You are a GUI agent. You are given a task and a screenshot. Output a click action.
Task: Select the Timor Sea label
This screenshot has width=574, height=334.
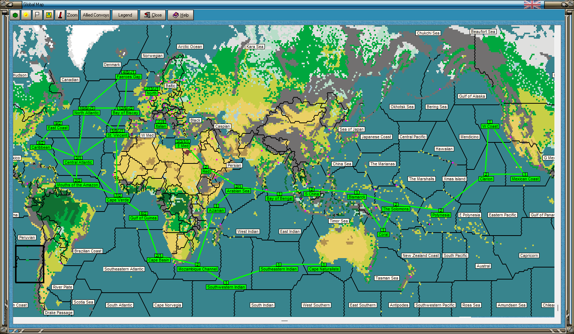(x=338, y=221)
